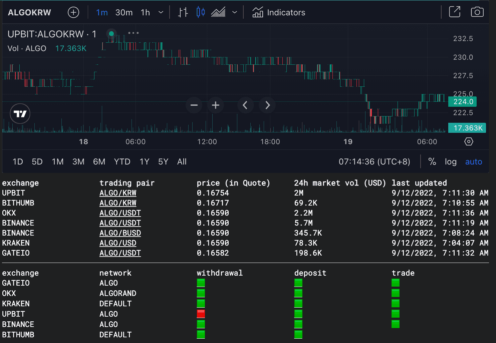496x343 pixels.
Task: Open the BINANCE ALGO/BUSD pair link
Action: [120, 233]
